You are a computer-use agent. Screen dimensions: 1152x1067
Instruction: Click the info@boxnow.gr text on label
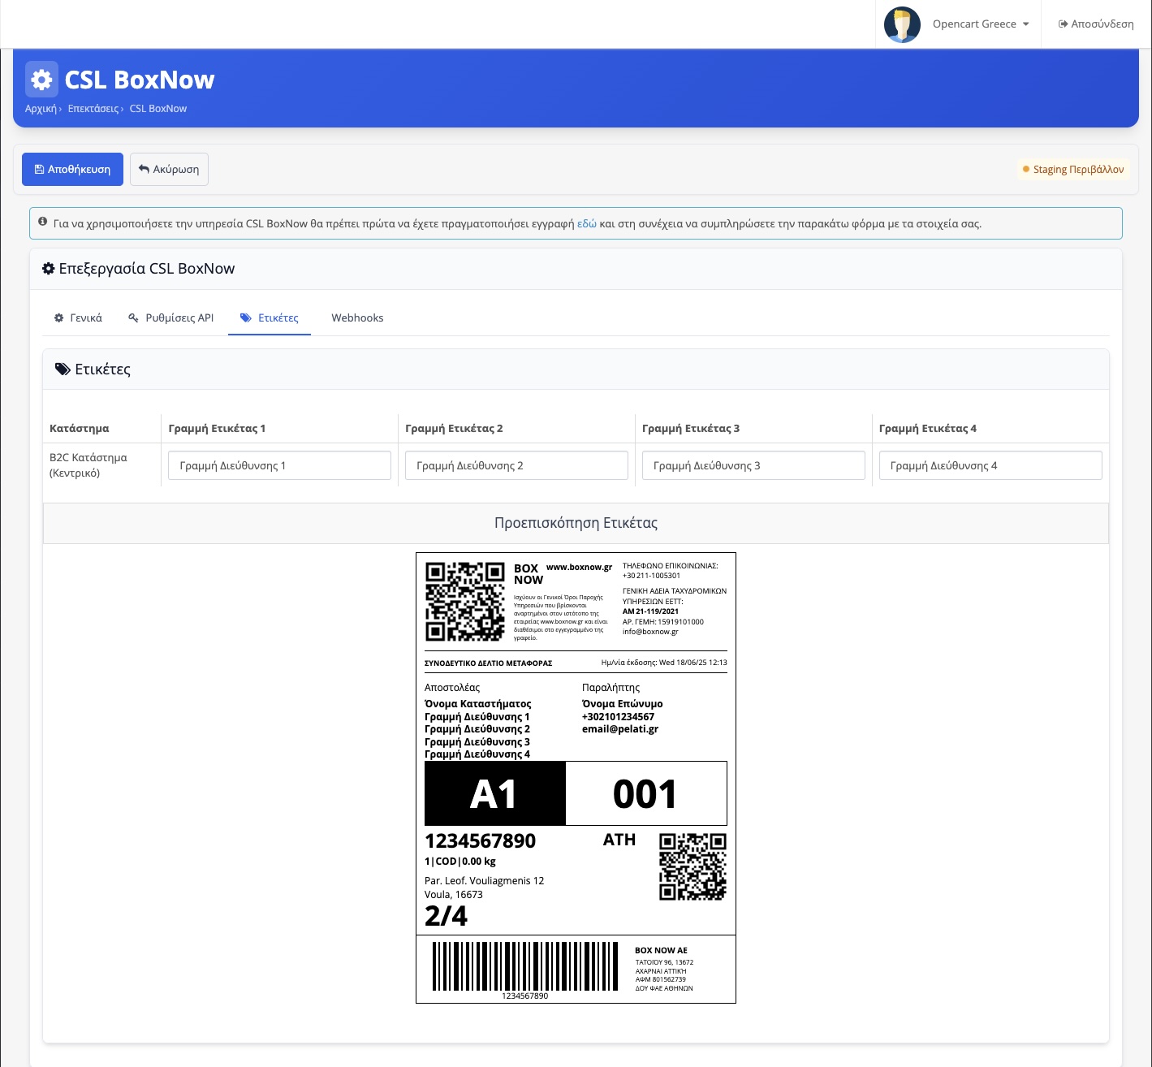[650, 632]
